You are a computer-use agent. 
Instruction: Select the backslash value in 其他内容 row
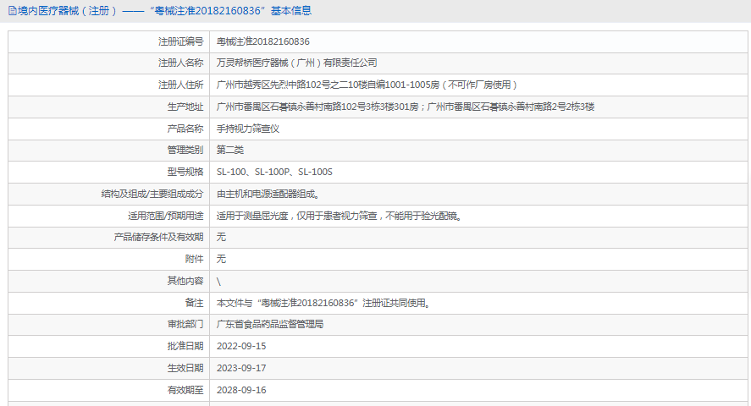[219, 282]
